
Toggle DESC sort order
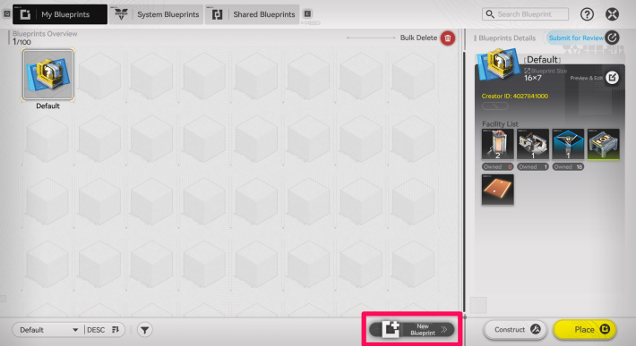[103, 330]
